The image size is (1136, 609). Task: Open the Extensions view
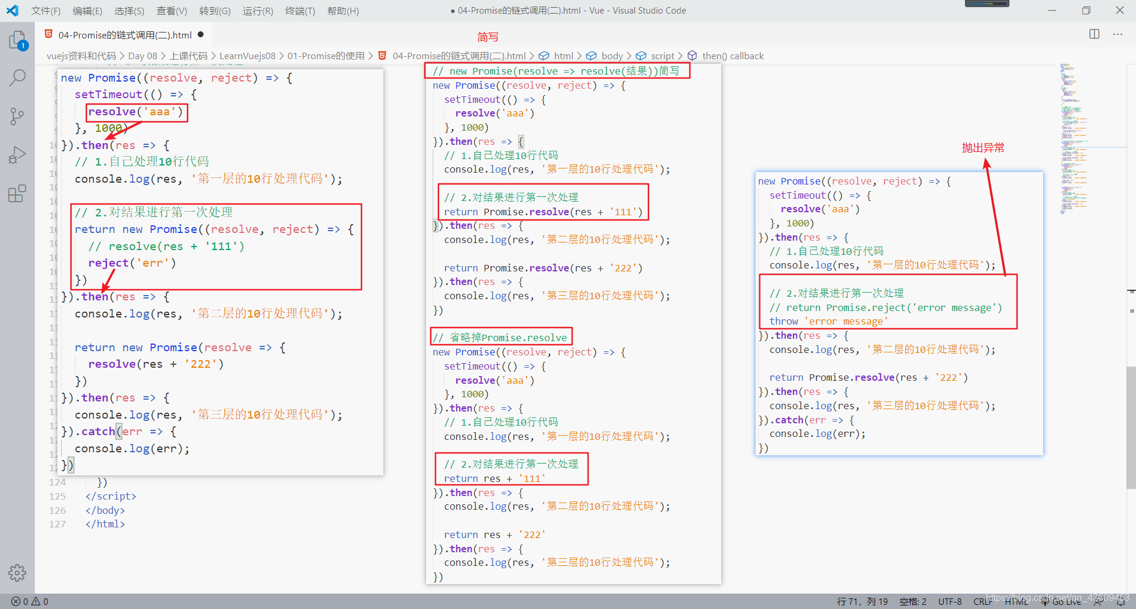pos(18,193)
